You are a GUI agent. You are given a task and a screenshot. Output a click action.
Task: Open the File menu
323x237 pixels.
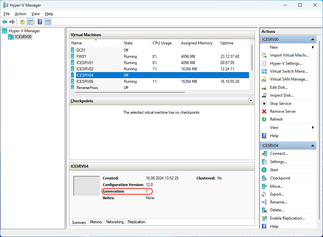click(7, 14)
